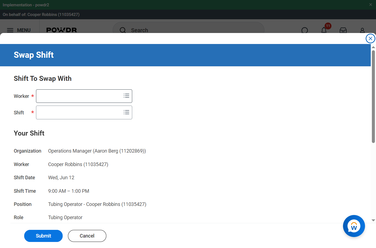Click the search magnifier icon
The height and width of the screenshot is (248, 376).
(123, 30)
